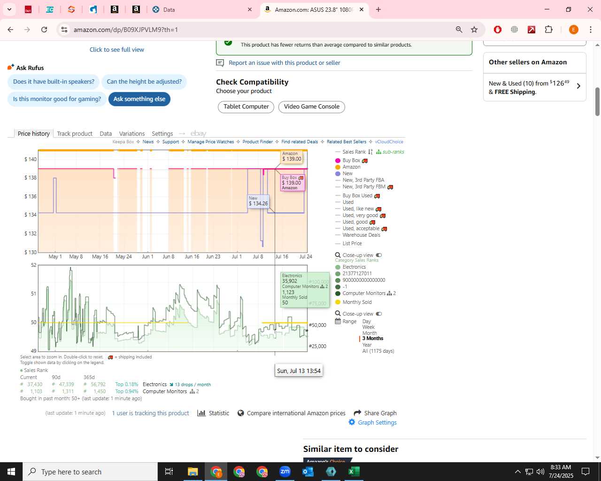601x481 pixels.
Task: Go back to previous page
Action: (10, 30)
